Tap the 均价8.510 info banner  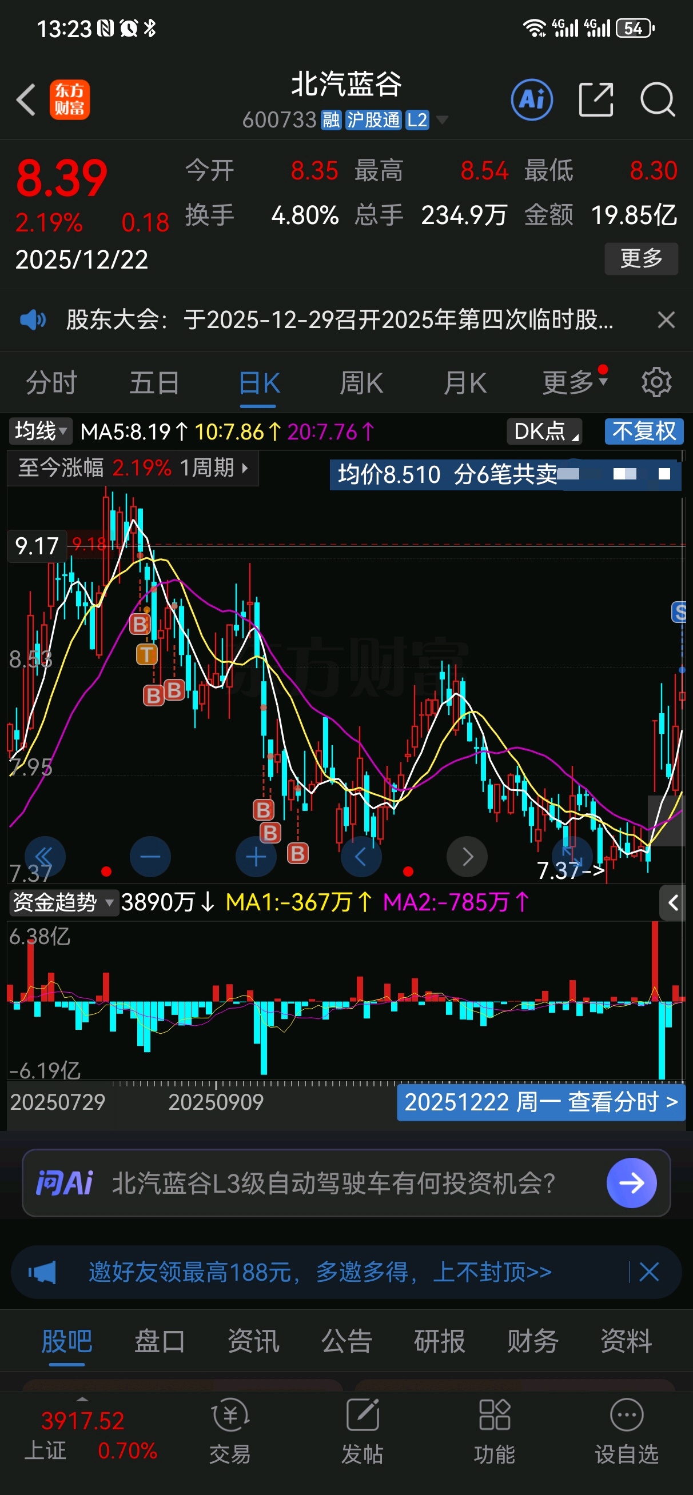[x=505, y=474]
